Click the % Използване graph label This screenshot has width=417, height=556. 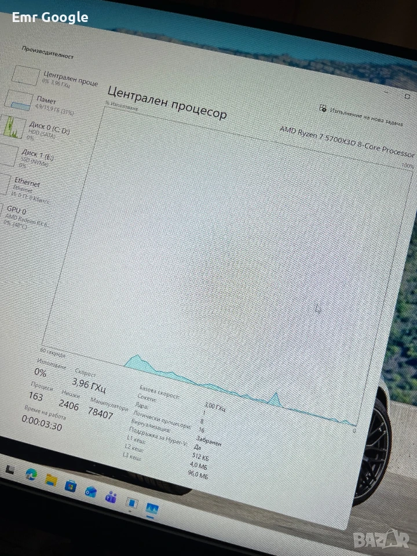121,105
